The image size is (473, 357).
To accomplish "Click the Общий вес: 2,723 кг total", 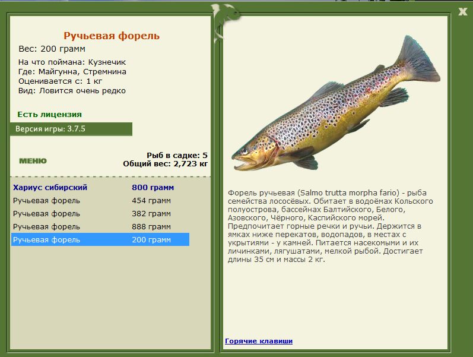I will (x=166, y=164).
